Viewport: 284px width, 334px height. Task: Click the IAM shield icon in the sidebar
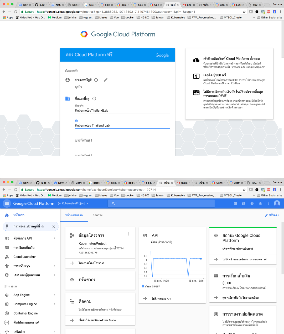(x=7, y=275)
